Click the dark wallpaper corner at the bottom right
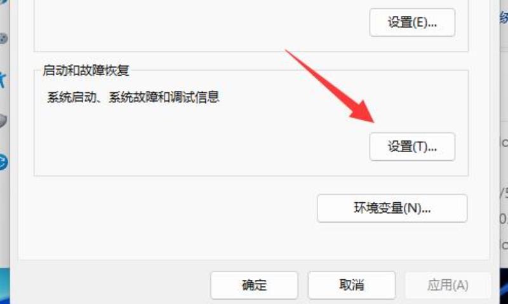508x304 pixels. tap(504, 286)
